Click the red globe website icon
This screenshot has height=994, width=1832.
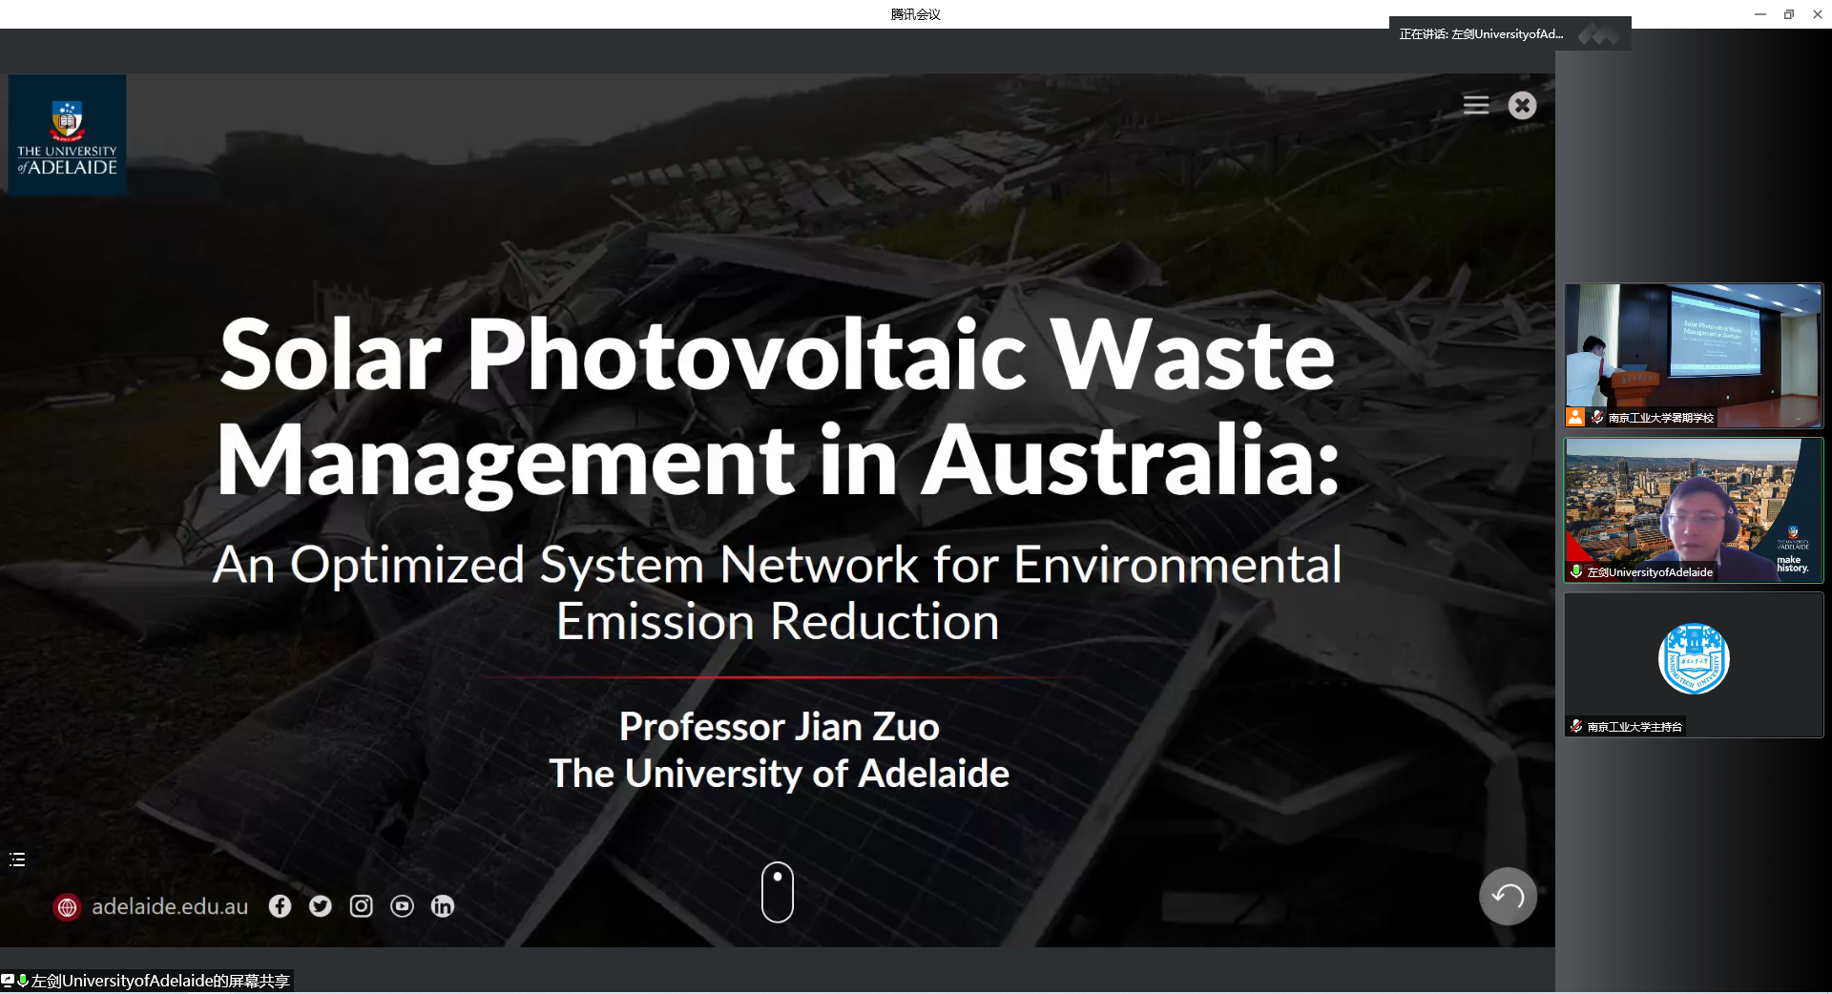click(67, 907)
